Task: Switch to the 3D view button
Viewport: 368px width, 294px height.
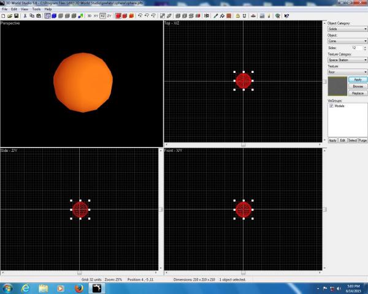Action: (x=90, y=15)
